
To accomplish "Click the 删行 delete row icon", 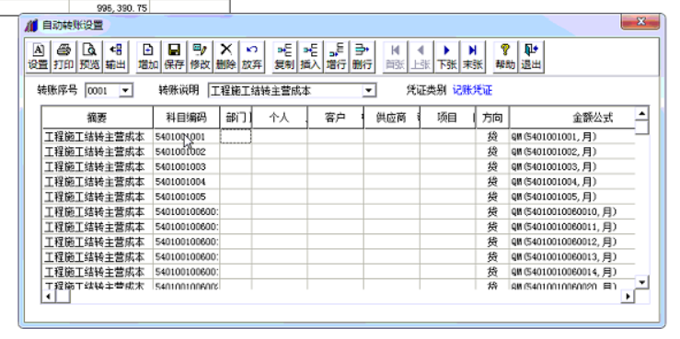I will [x=363, y=56].
